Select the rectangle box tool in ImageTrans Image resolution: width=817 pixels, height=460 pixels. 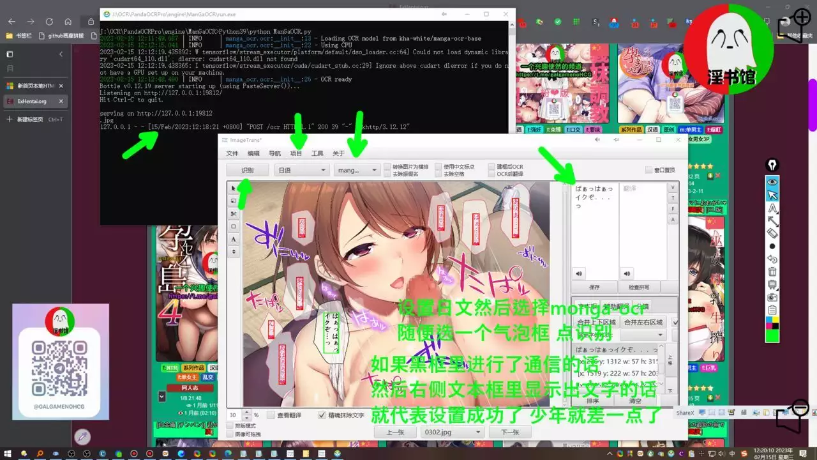pyautogui.click(x=234, y=226)
